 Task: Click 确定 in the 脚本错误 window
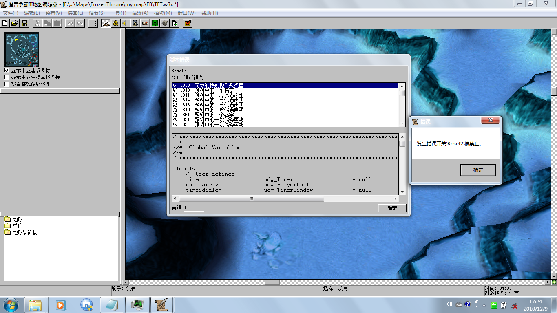[x=392, y=208]
